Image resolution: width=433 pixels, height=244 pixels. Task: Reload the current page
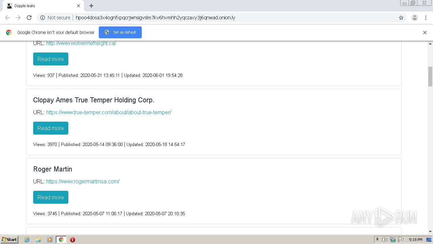tap(29, 18)
